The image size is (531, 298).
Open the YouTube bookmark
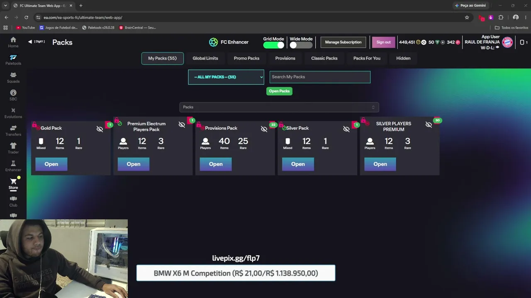pos(26,28)
